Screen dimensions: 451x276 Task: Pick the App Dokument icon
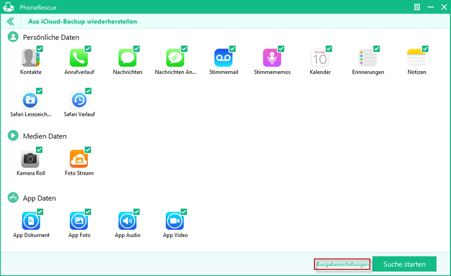tap(31, 221)
